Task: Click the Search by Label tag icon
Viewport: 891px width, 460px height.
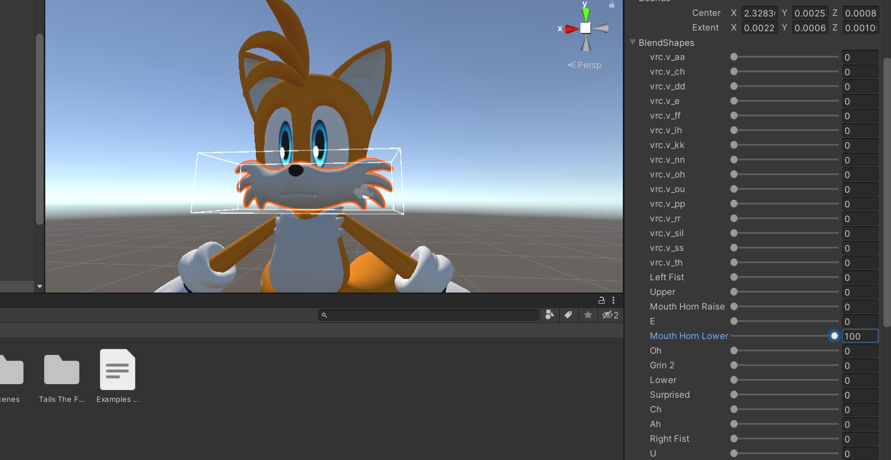Action: coord(568,315)
